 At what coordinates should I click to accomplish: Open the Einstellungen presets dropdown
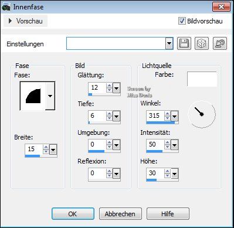click(x=169, y=43)
